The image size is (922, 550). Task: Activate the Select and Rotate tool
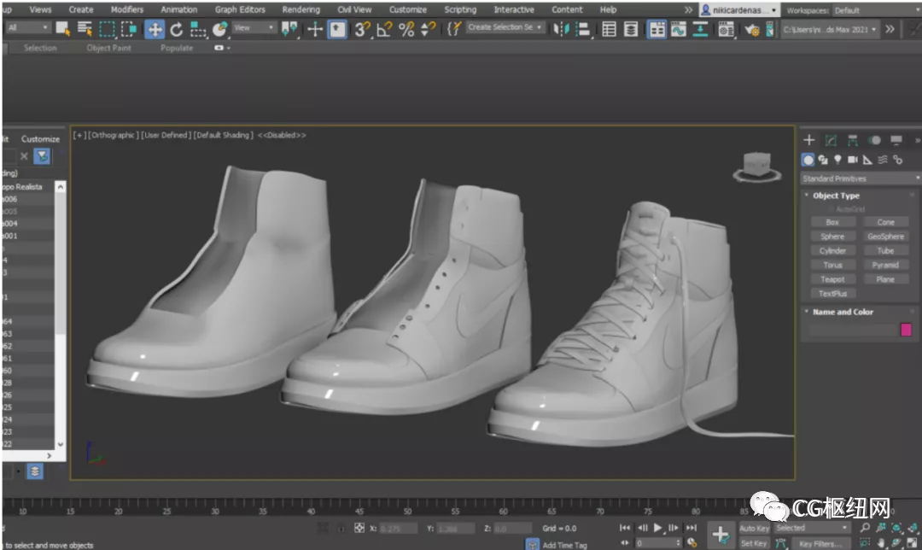(x=177, y=29)
